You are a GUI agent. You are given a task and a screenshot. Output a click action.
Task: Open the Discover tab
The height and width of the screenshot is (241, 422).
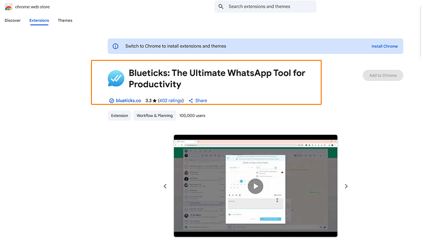(x=13, y=21)
